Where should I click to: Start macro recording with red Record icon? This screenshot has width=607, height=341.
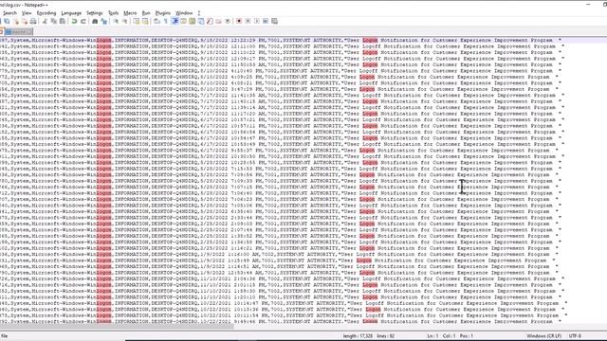click(x=239, y=21)
